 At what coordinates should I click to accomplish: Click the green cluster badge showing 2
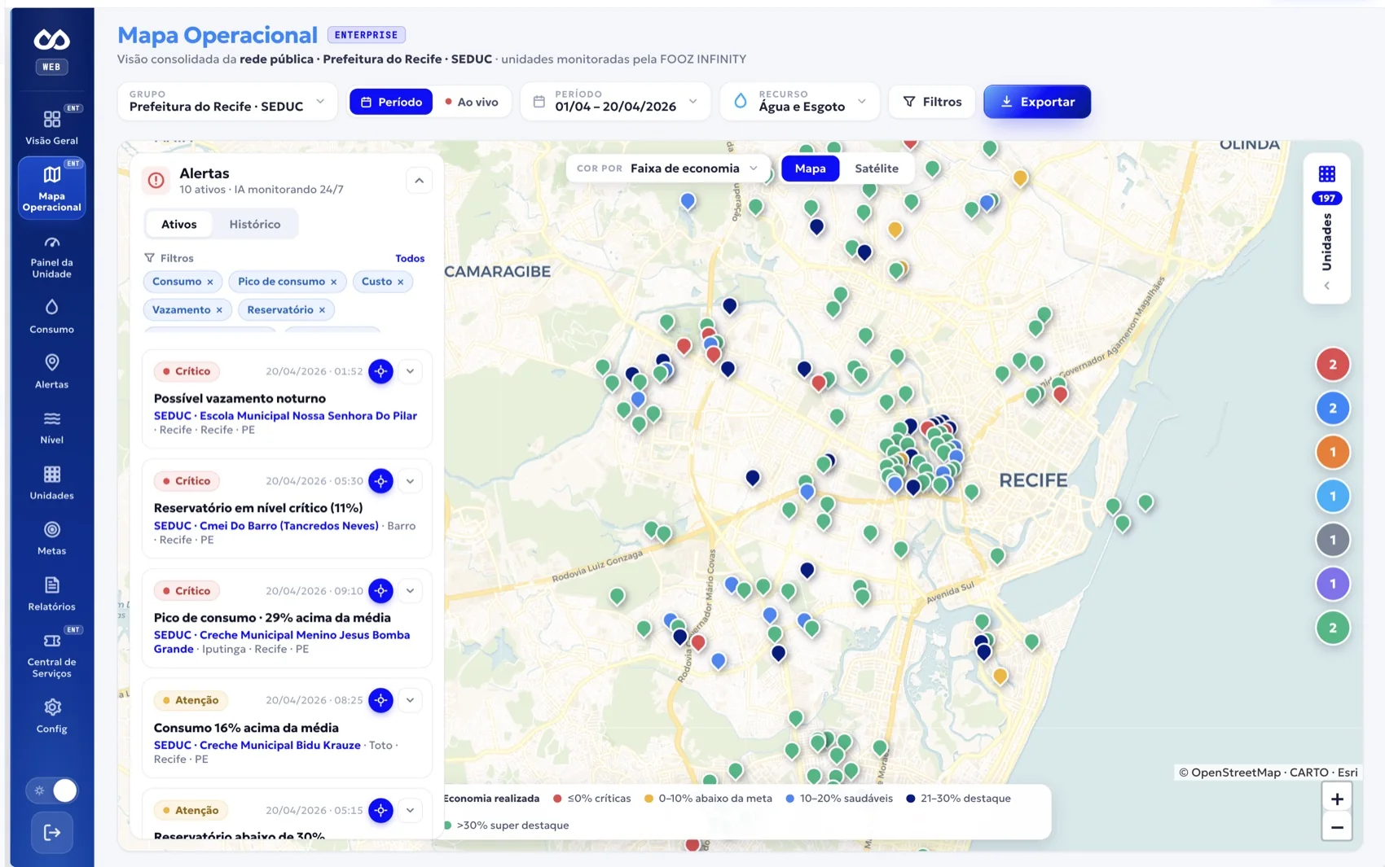click(x=1333, y=628)
